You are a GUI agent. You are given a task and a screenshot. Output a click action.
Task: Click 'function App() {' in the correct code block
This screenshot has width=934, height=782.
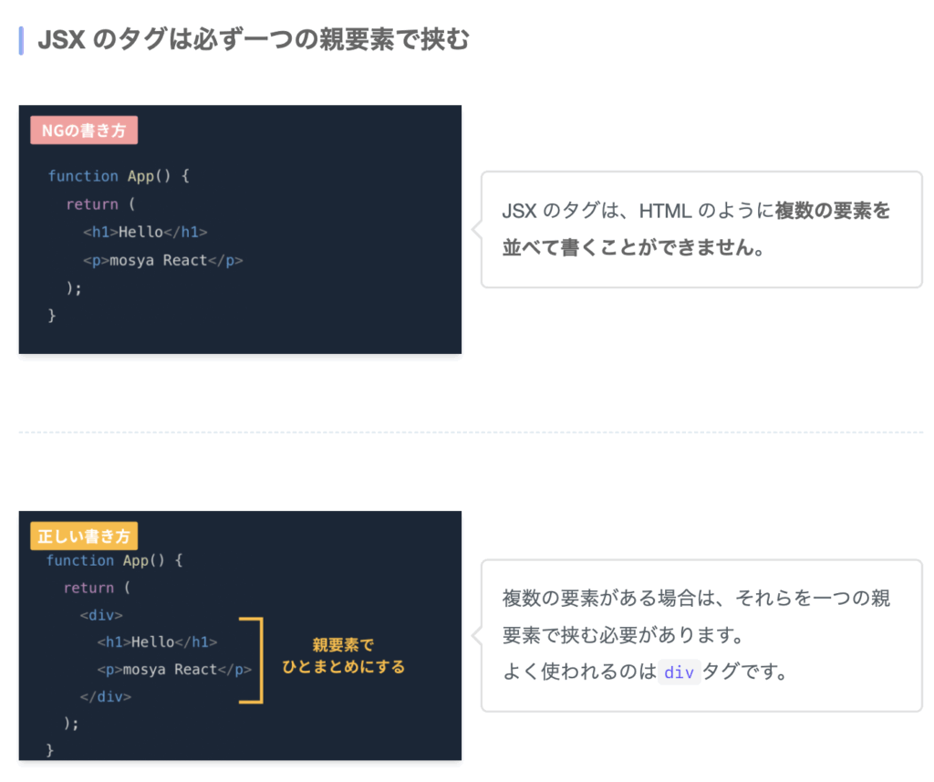(114, 560)
